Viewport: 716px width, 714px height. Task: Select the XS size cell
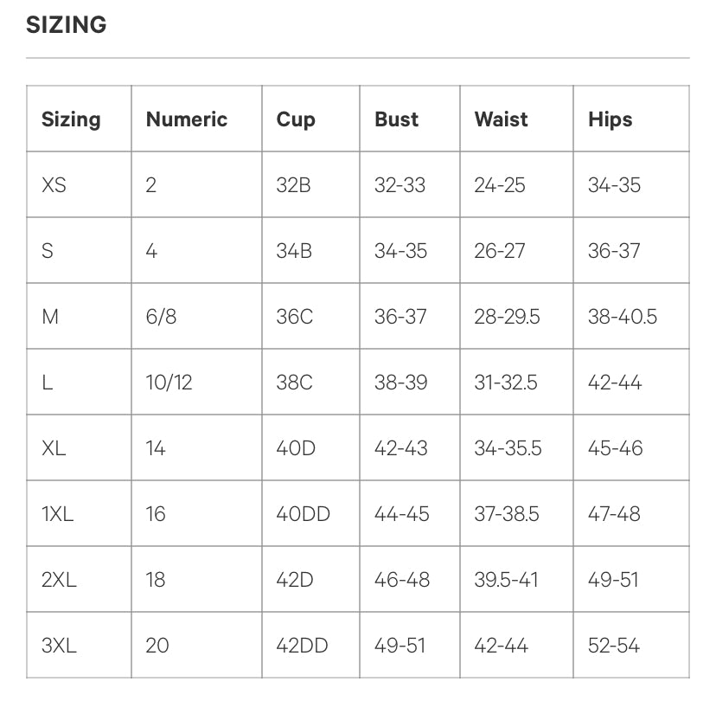[x=54, y=185]
